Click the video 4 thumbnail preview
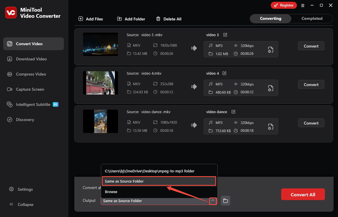Image resolution: width=338 pixels, height=217 pixels. tap(100, 83)
